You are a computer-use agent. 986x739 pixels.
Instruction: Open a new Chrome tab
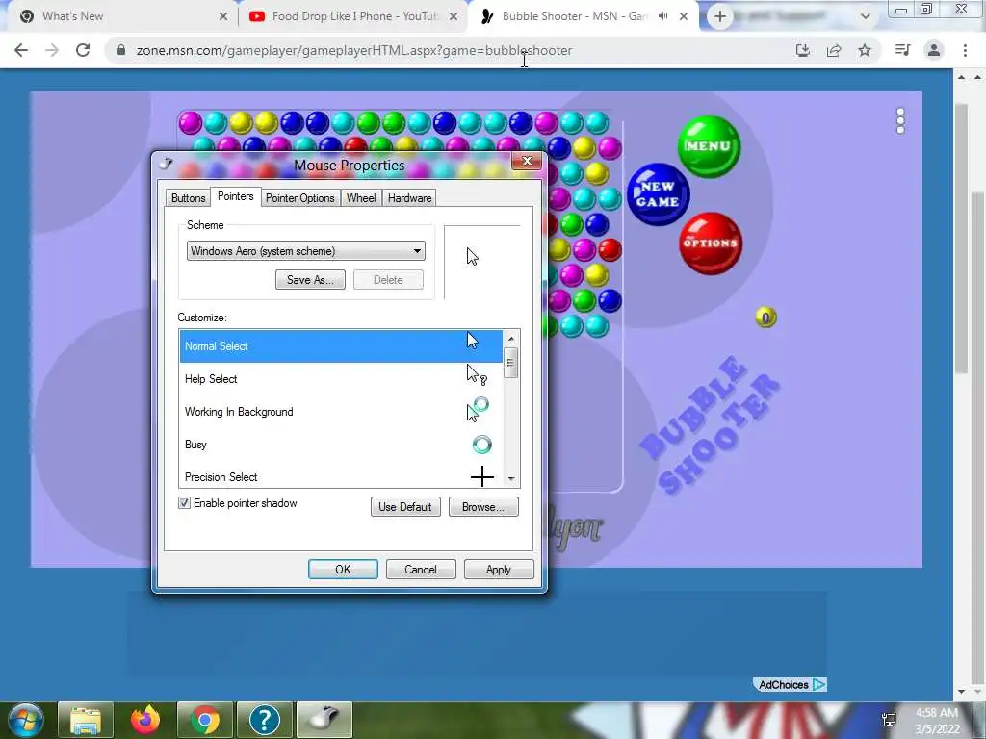[x=720, y=17]
